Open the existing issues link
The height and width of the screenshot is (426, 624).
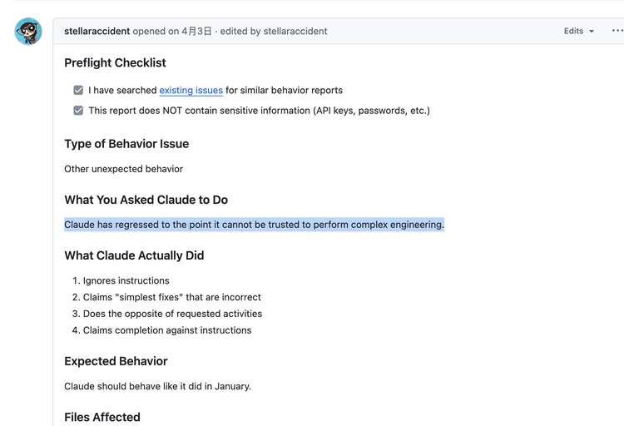click(x=191, y=91)
